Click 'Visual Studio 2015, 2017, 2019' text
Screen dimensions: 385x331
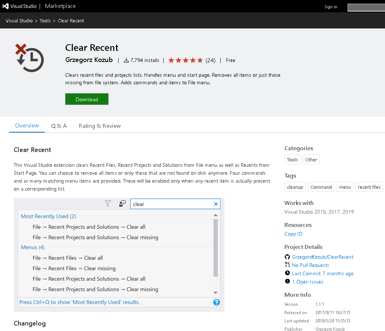(x=319, y=212)
